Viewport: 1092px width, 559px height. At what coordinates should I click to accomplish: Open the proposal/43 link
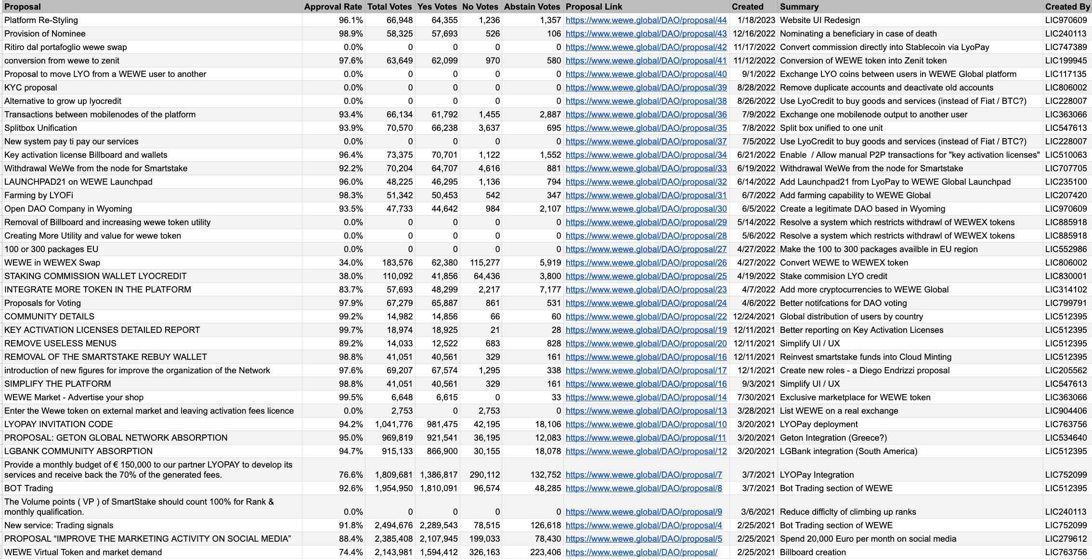click(x=646, y=34)
